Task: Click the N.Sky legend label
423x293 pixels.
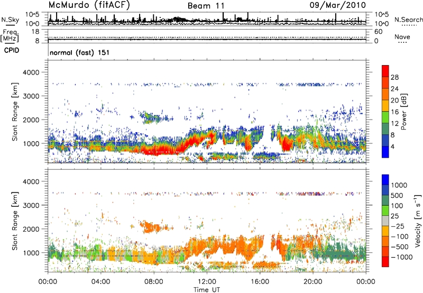Action: [10, 20]
